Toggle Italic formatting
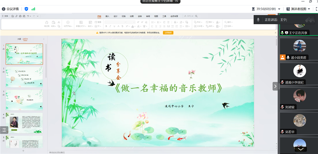 coord(110,26)
